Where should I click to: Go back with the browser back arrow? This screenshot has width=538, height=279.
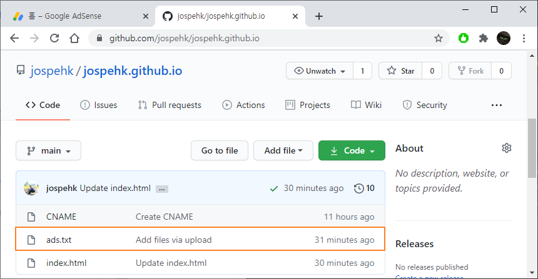(14, 38)
